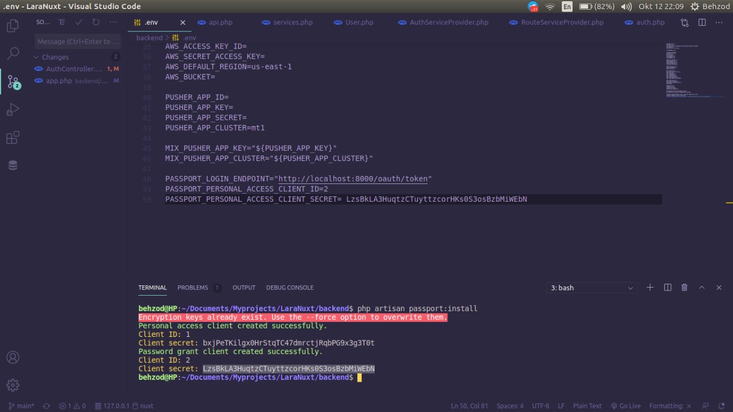Synchronize changes in the status bar
This screenshot has width=733, height=412.
click(x=46, y=406)
